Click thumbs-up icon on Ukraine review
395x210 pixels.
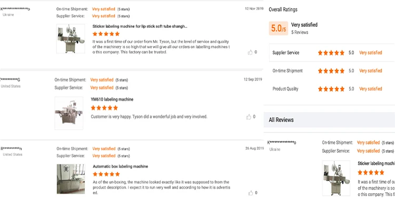[x=250, y=52]
